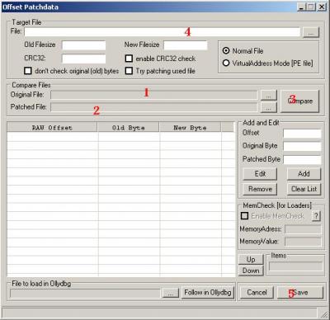Browse for the Patched File
The height and width of the screenshot is (320, 330).
click(268, 107)
